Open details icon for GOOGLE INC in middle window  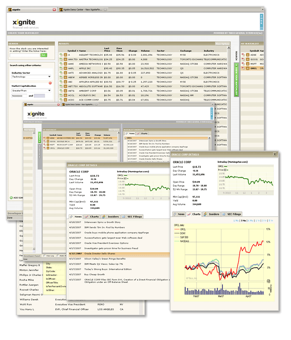pos(48,141)
